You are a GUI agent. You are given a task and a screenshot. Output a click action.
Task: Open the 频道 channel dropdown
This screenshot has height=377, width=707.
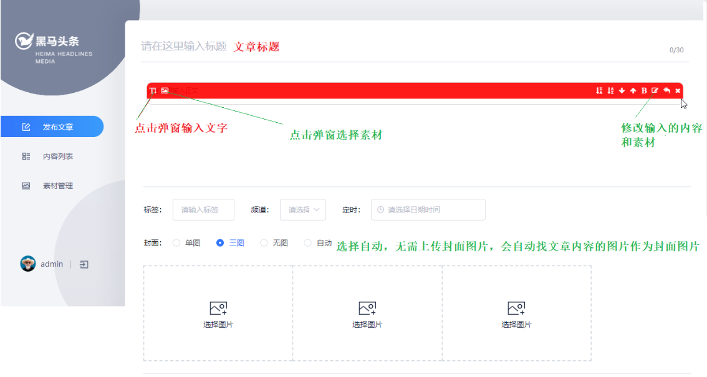click(303, 209)
